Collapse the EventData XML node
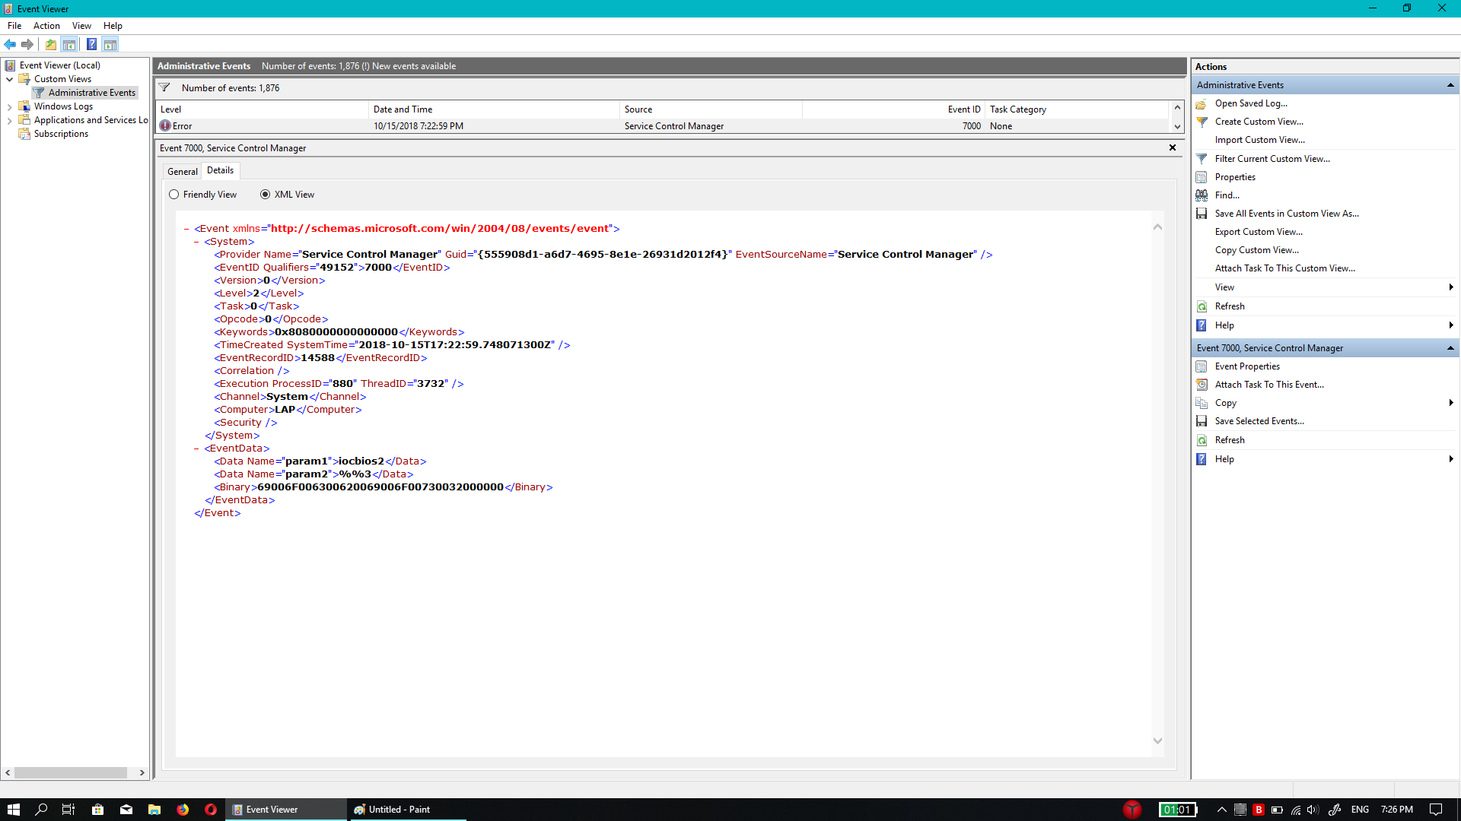This screenshot has width=1461, height=821. click(x=196, y=449)
